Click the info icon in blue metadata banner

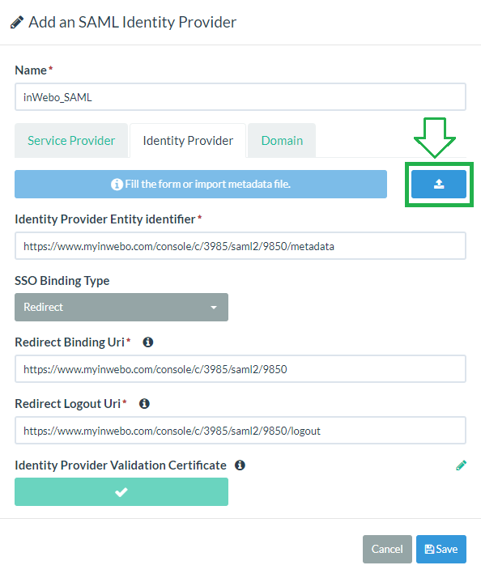[117, 184]
